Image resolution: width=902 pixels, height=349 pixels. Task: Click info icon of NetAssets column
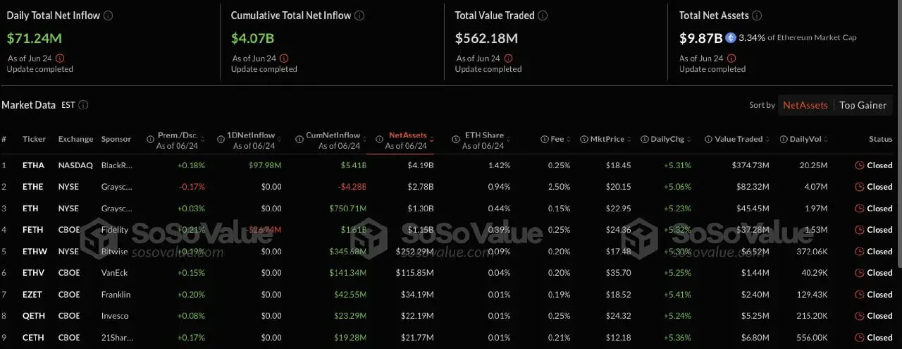click(x=381, y=140)
